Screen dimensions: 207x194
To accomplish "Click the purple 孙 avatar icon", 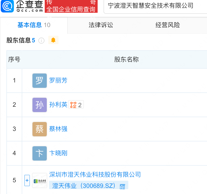I will pos(40,105).
